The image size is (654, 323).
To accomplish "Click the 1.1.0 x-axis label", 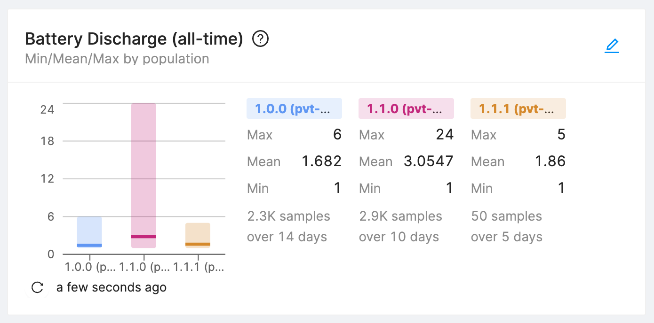I will [144, 267].
